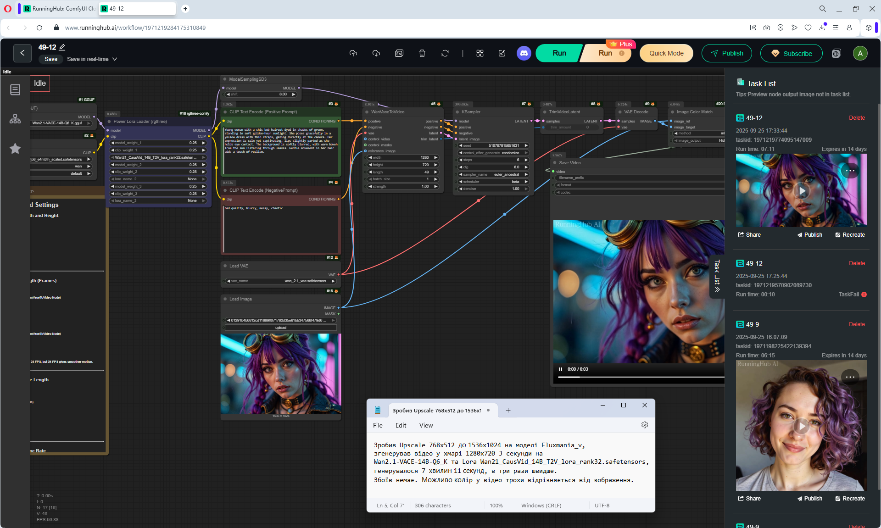Click the refresh icon in top toolbar
Viewport: 881px width, 528px height.
click(445, 53)
